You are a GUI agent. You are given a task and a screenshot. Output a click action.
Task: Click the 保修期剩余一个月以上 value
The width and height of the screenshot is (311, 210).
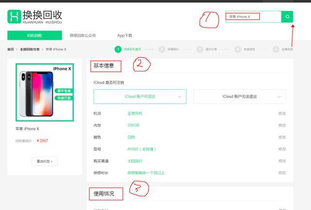[146, 173]
